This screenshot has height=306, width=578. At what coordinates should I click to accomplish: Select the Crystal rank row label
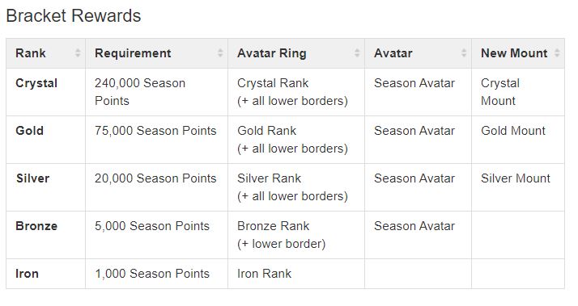(36, 83)
